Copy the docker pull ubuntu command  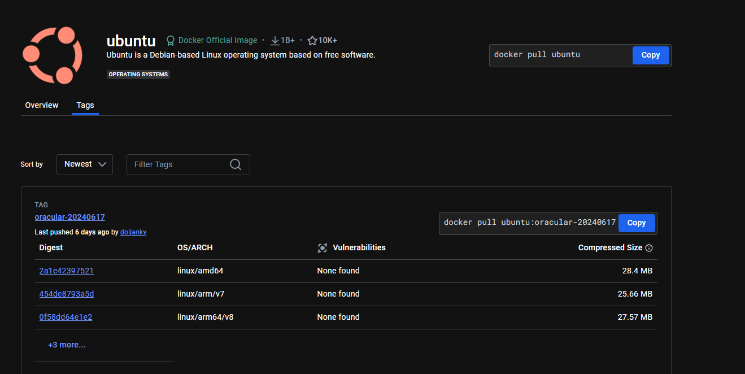(x=651, y=55)
